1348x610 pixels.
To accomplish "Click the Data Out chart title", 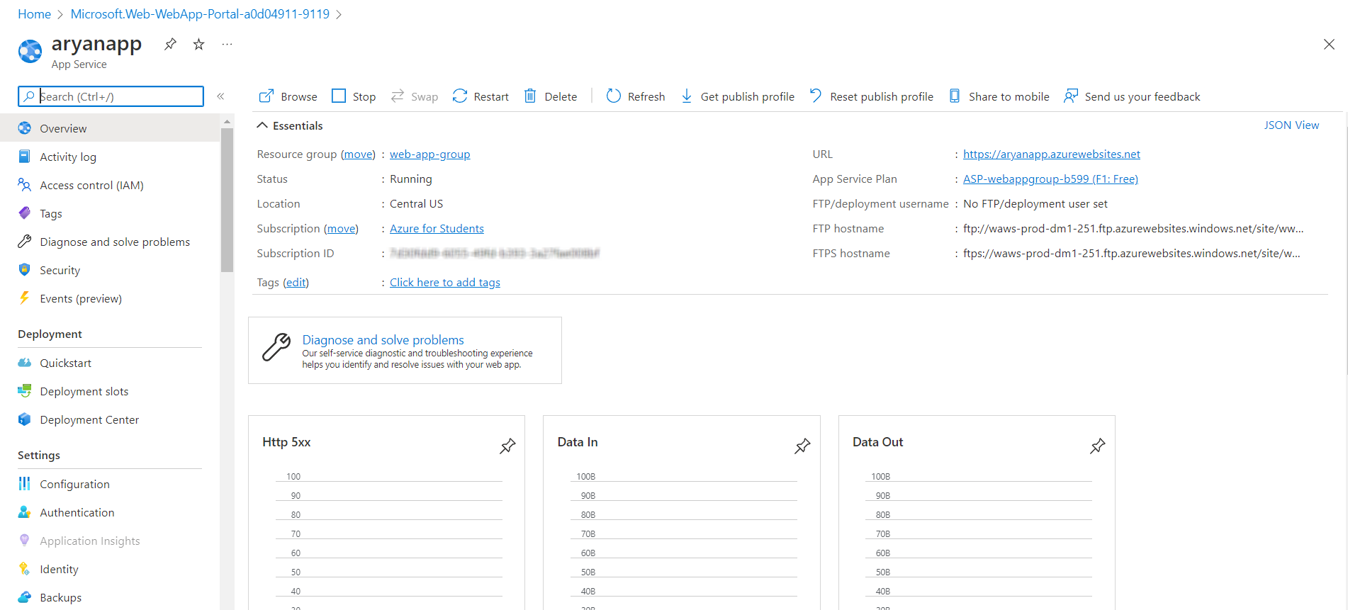I will coord(877,442).
